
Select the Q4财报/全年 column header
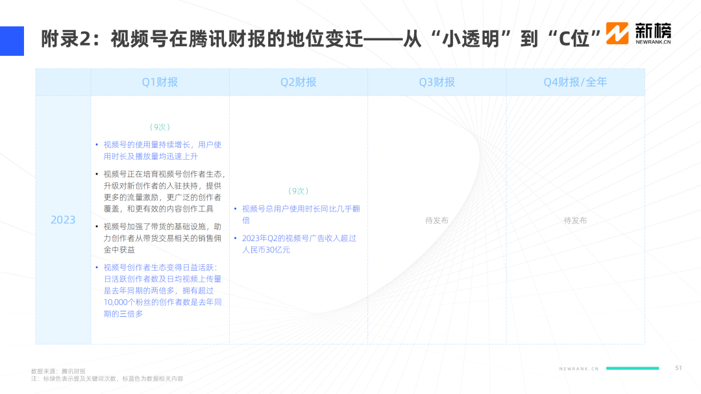[x=575, y=82]
